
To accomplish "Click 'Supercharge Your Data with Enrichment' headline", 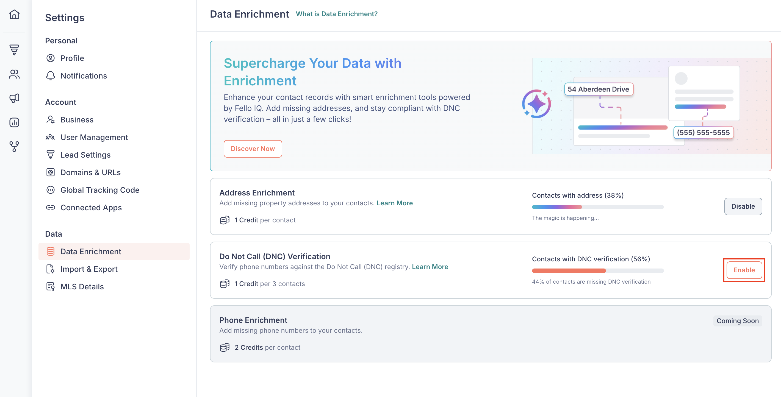I will (312, 72).
